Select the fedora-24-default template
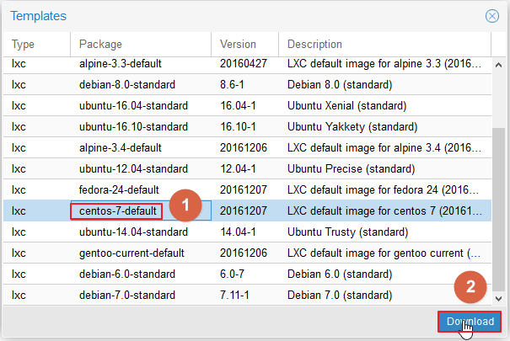 pyautogui.click(x=247, y=189)
